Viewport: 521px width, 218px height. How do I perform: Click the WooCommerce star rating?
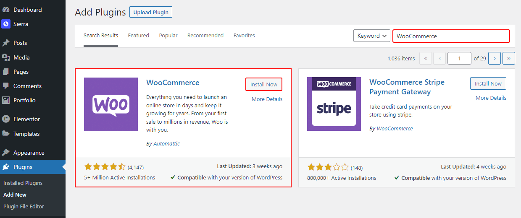pyautogui.click(x=105, y=167)
